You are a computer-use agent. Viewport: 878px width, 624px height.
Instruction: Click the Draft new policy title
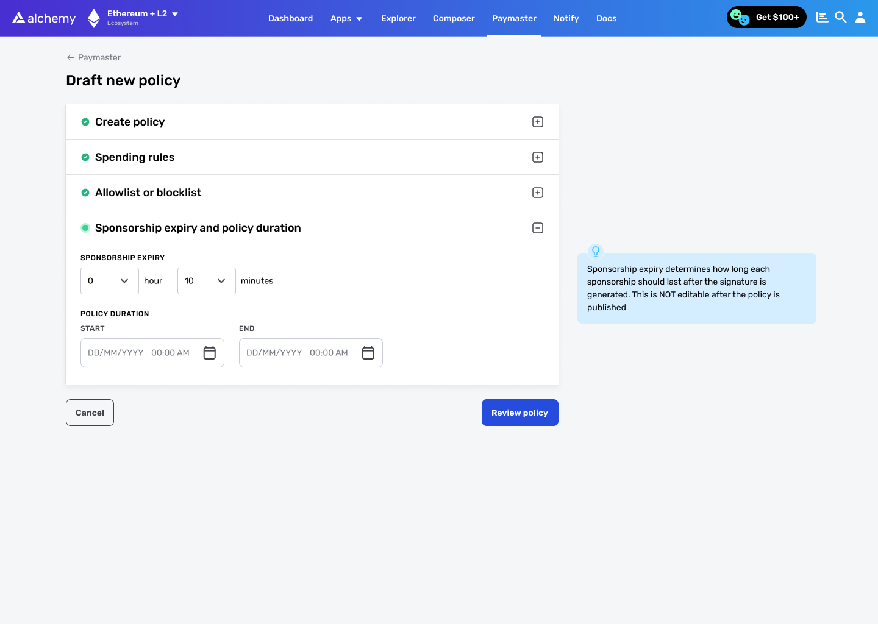tap(123, 80)
